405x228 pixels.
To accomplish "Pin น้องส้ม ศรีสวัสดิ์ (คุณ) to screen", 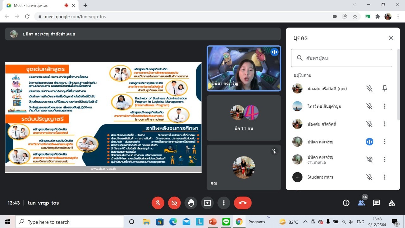I will pos(385,89).
